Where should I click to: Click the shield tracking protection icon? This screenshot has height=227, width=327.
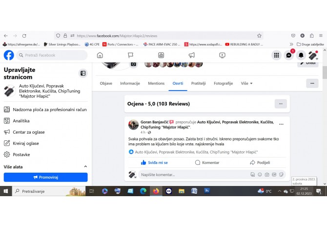(x=58, y=36)
